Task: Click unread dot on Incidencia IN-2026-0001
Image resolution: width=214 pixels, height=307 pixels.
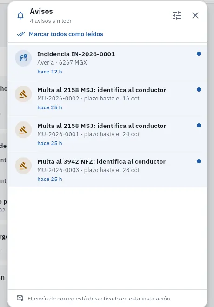Action: pos(199,53)
